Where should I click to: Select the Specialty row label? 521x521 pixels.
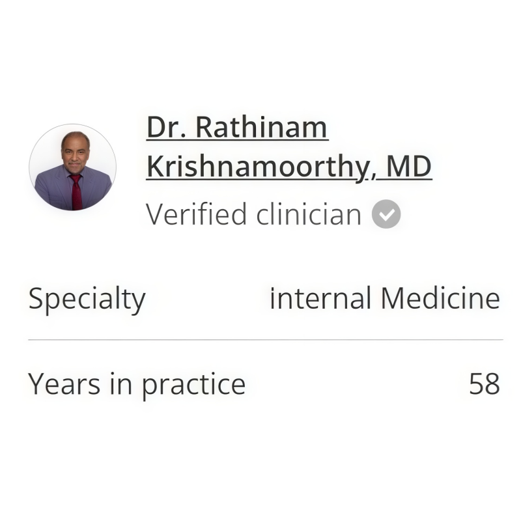[x=87, y=299]
